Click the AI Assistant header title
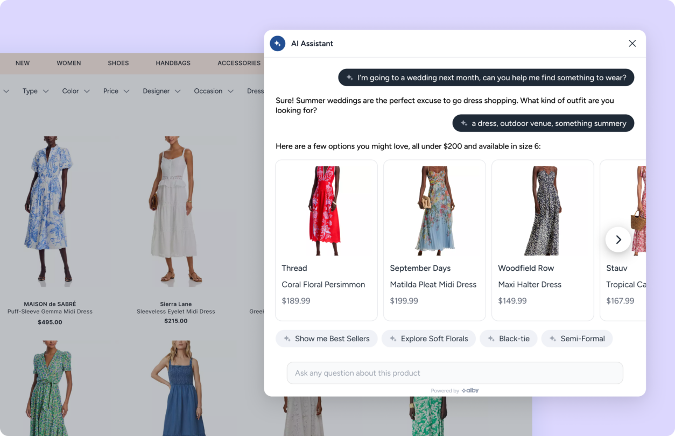The height and width of the screenshot is (436, 675). click(312, 44)
